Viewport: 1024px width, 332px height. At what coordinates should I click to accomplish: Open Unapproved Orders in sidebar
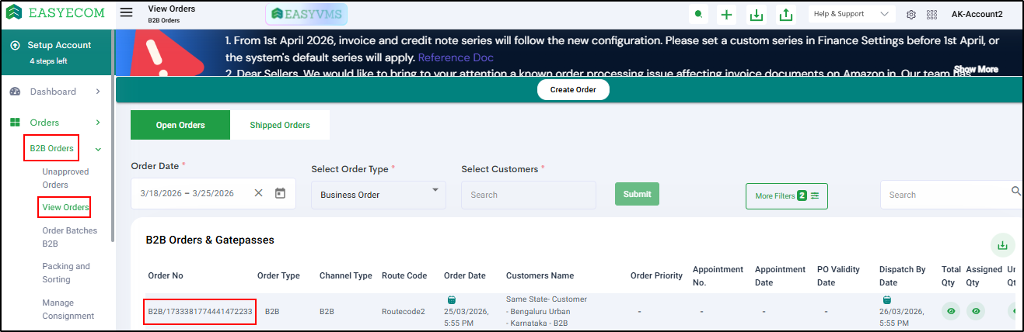point(65,178)
